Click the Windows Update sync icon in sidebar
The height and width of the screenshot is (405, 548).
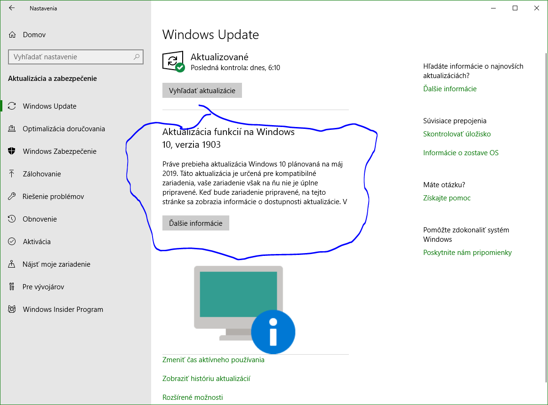[x=12, y=106]
